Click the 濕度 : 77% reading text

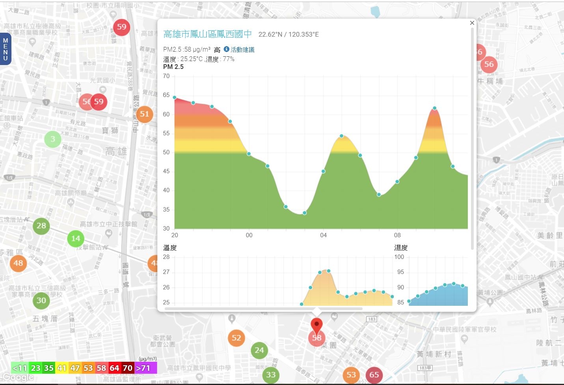[220, 59]
